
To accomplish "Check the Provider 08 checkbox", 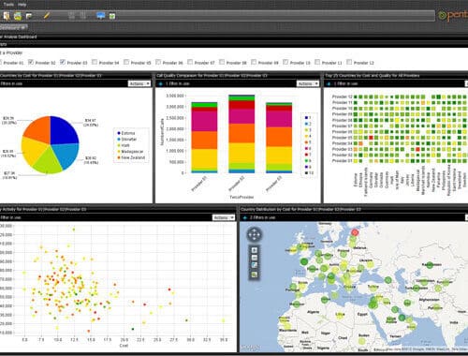I will pyautogui.click(x=222, y=62).
